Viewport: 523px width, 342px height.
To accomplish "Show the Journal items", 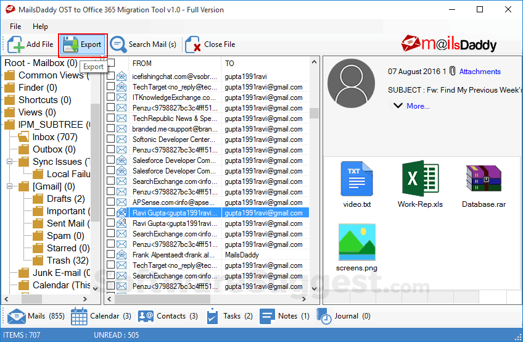I will (x=324, y=316).
